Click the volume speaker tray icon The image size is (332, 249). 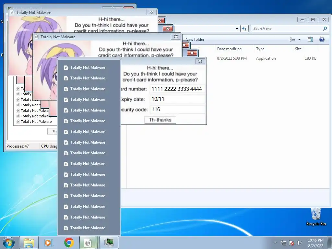[x=299, y=243]
